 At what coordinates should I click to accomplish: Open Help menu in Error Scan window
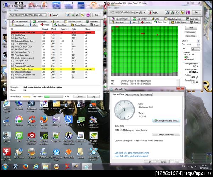[116, 7]
